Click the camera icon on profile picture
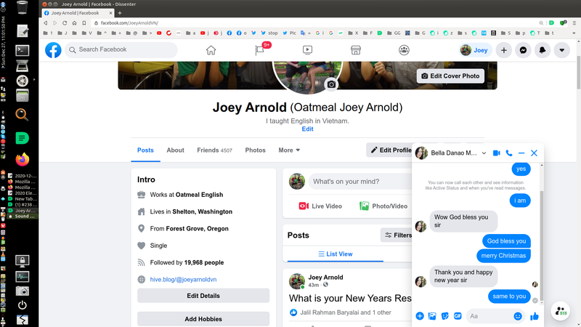 click(331, 85)
